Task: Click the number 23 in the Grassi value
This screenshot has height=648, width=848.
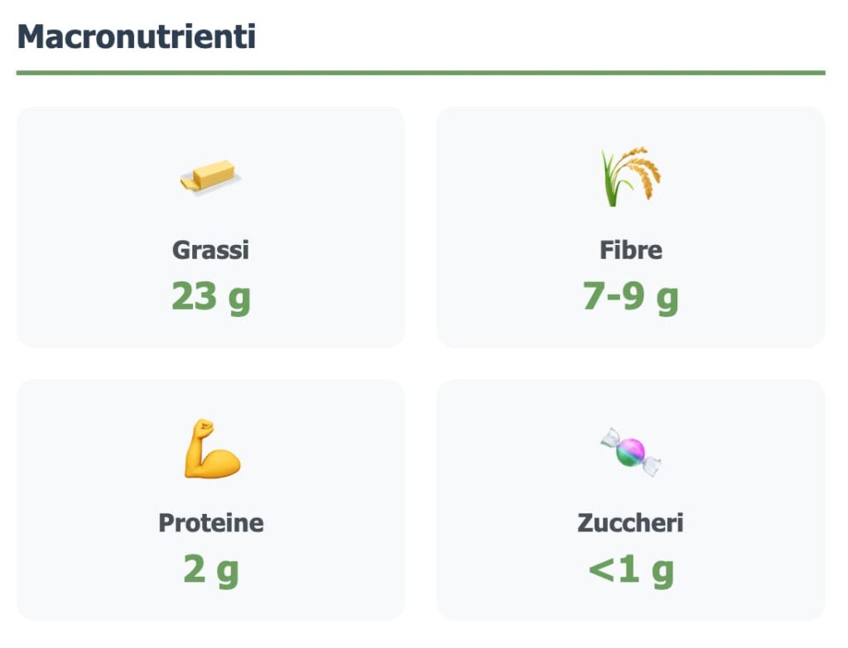Action: tap(195, 296)
